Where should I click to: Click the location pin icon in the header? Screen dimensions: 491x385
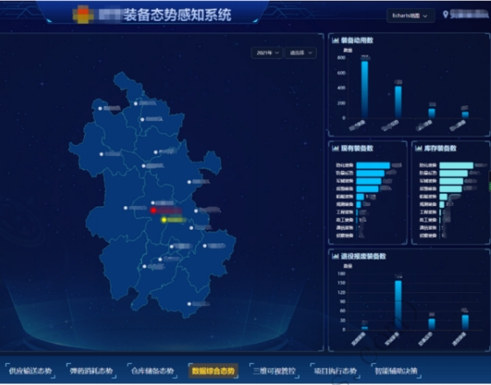(445, 14)
